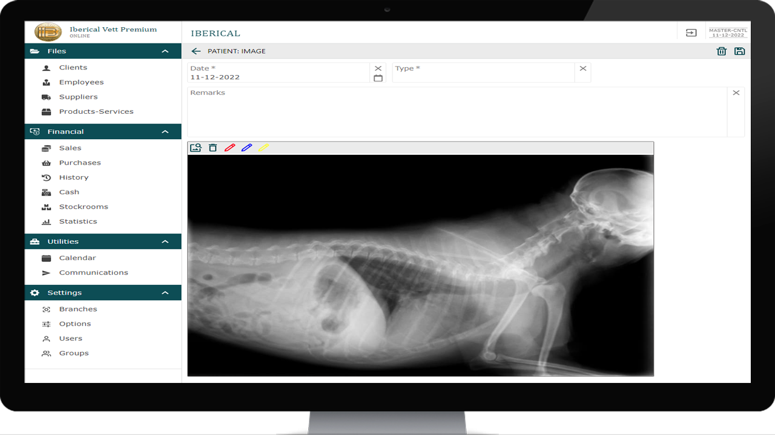
Task: Collapse the Utilities section chevron
Action: (x=165, y=242)
